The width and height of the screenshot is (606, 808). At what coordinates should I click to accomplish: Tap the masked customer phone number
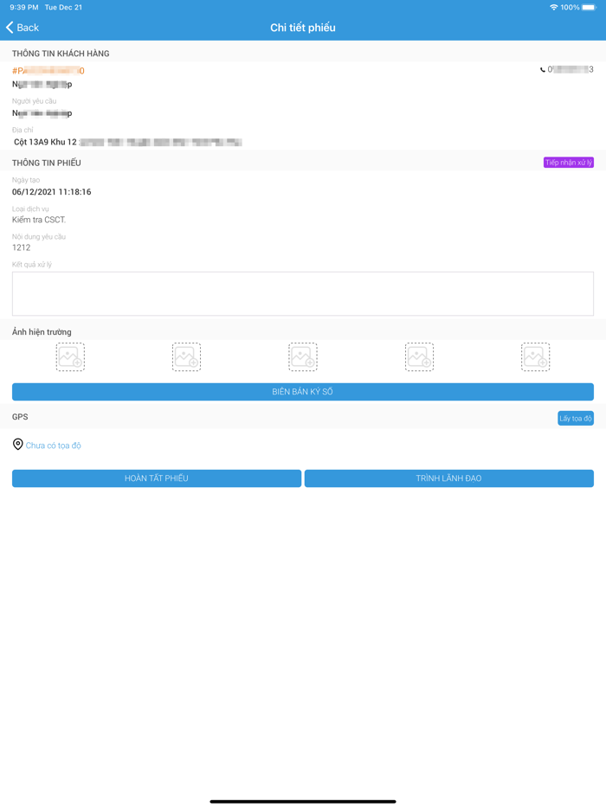571,69
